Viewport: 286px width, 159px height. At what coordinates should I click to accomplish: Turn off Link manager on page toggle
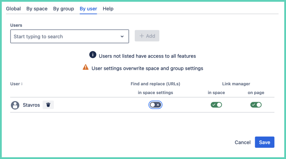(256, 105)
